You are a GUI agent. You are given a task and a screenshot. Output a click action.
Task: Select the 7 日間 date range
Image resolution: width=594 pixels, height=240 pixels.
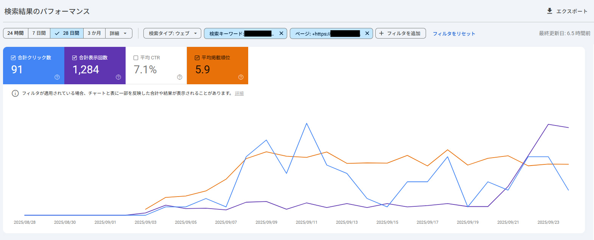click(x=39, y=33)
